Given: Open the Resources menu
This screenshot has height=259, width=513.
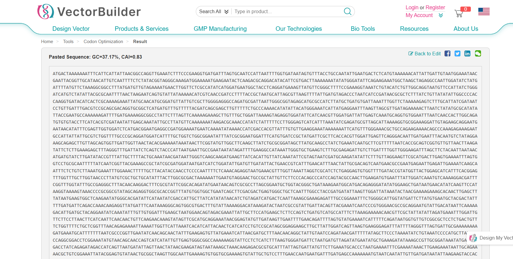Looking at the screenshot, I should click(x=414, y=29).
